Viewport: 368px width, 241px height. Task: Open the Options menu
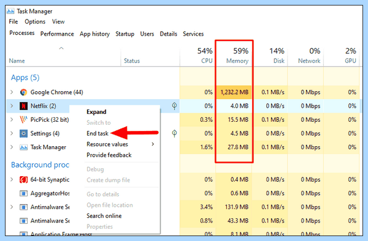[35, 21]
